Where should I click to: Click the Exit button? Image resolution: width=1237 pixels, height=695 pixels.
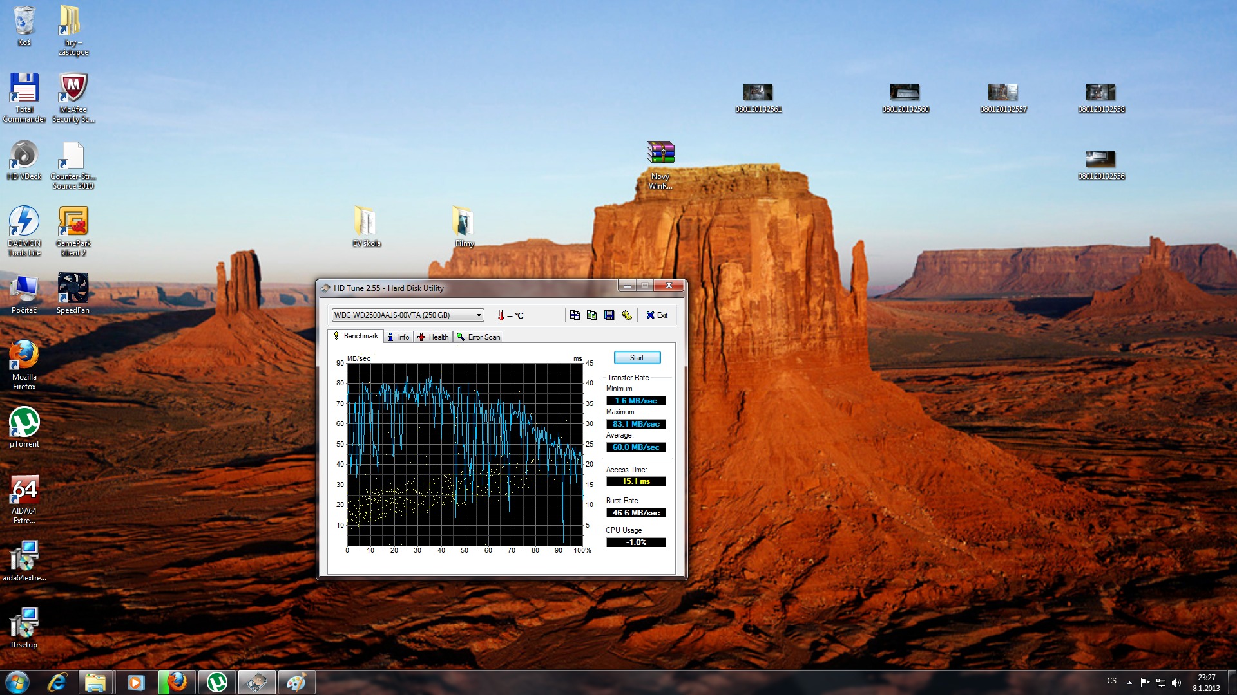pyautogui.click(x=657, y=315)
